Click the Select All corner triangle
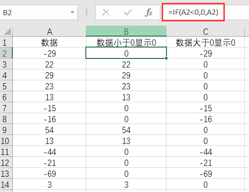Screen dimensions: 249x192 click(x=7, y=31)
